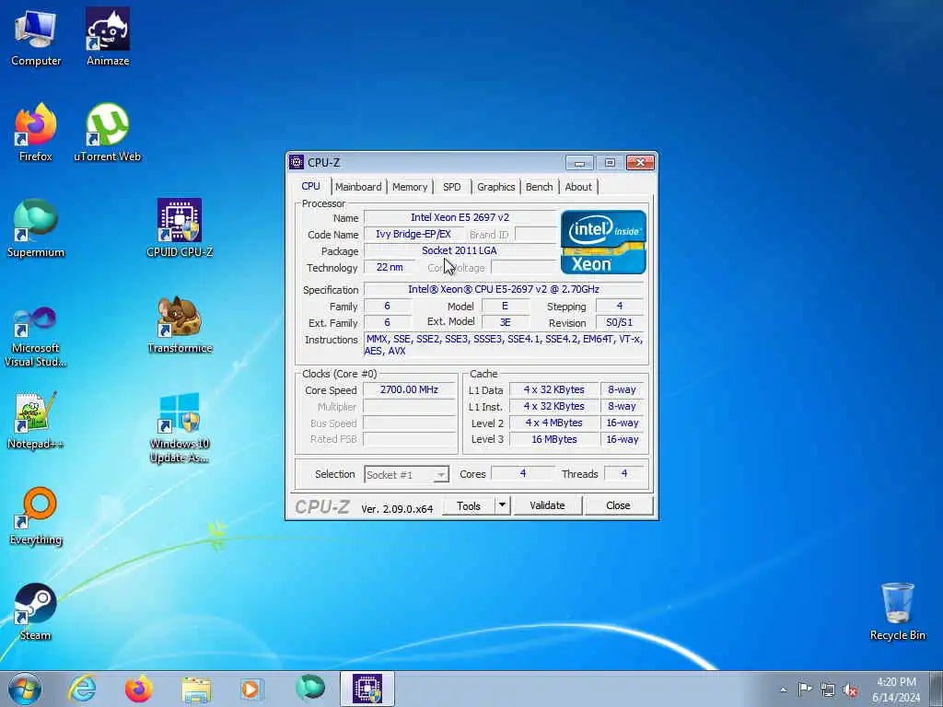Select Windows 10 Update Assistant icon
Viewport: 943px width, 707px height.
(180, 427)
